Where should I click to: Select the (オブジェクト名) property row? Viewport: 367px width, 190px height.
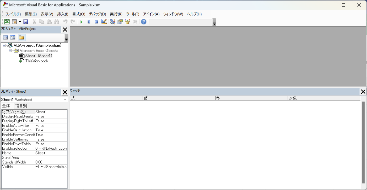[34, 112]
